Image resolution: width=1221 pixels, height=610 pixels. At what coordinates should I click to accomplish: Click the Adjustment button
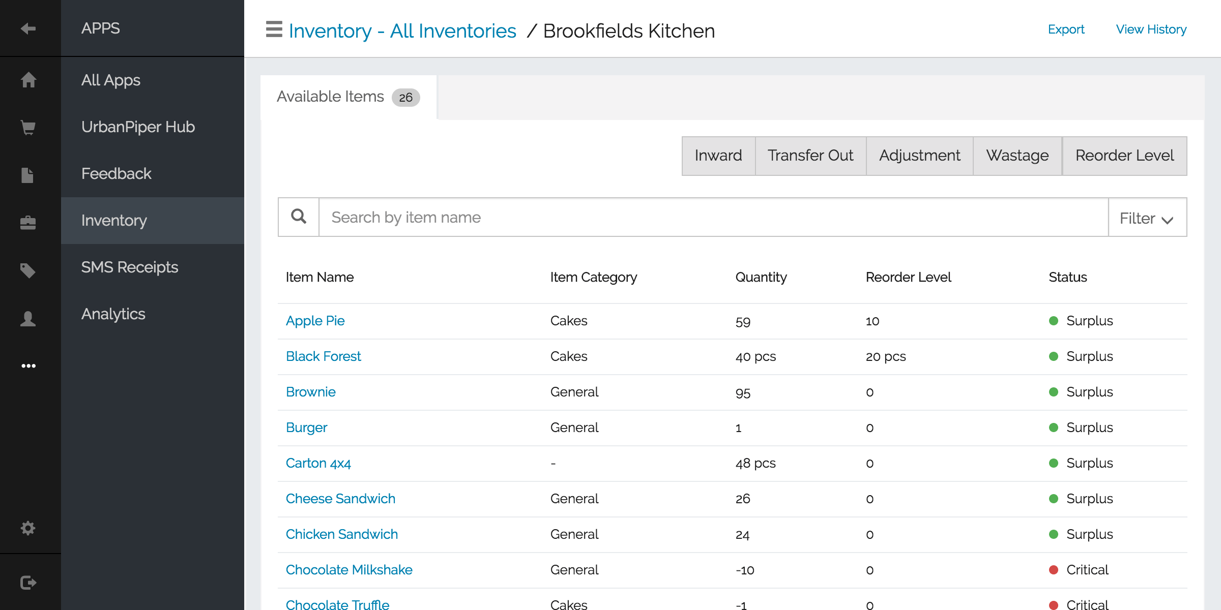pyautogui.click(x=920, y=156)
